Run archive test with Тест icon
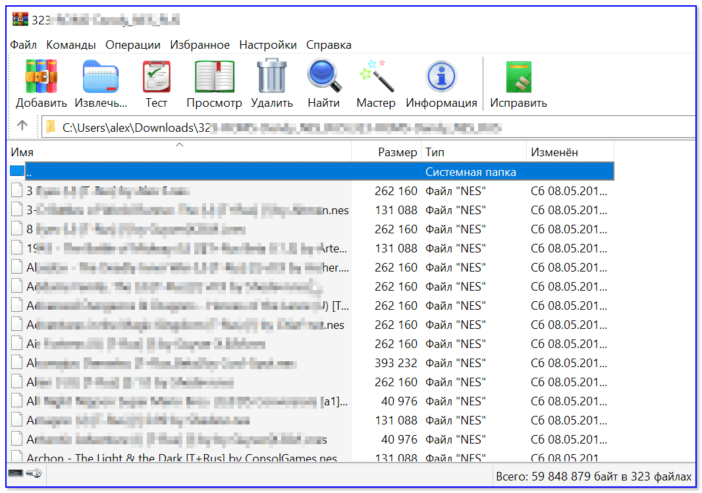Screen dimensions: 702x493 tap(156, 78)
